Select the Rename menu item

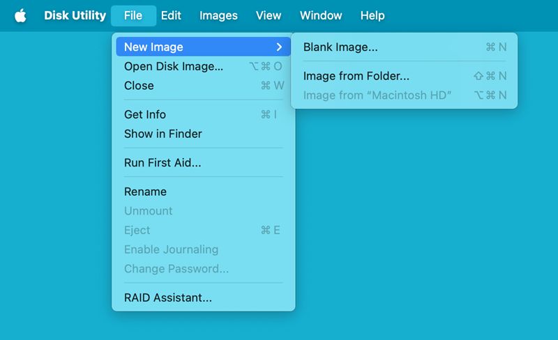point(145,192)
